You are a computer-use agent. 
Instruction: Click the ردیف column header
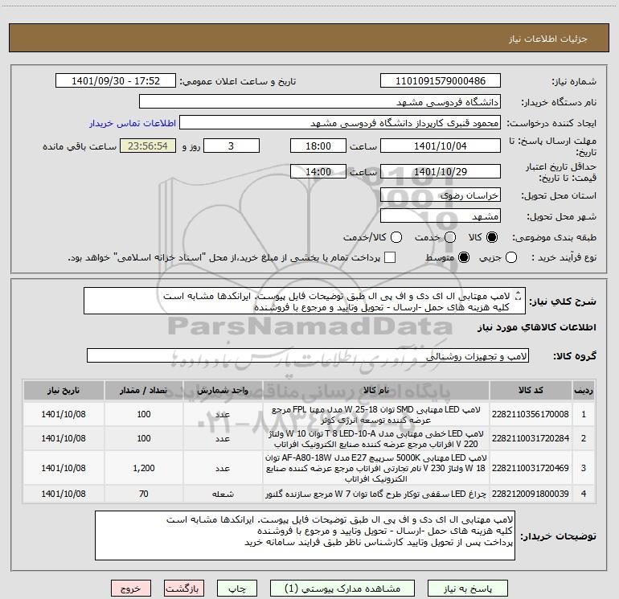click(584, 391)
